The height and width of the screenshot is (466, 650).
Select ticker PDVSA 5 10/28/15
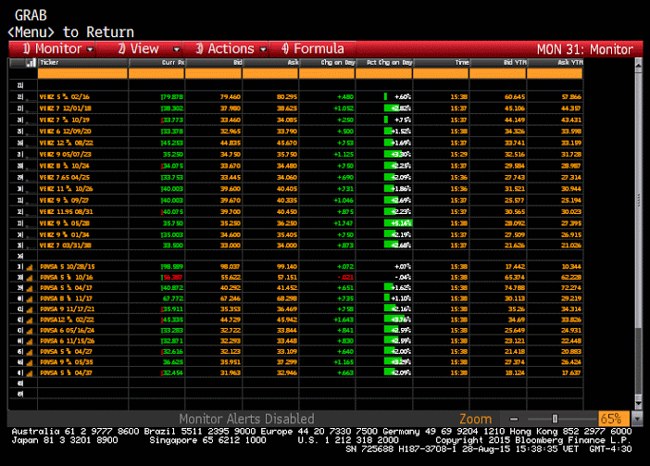[x=68, y=267]
